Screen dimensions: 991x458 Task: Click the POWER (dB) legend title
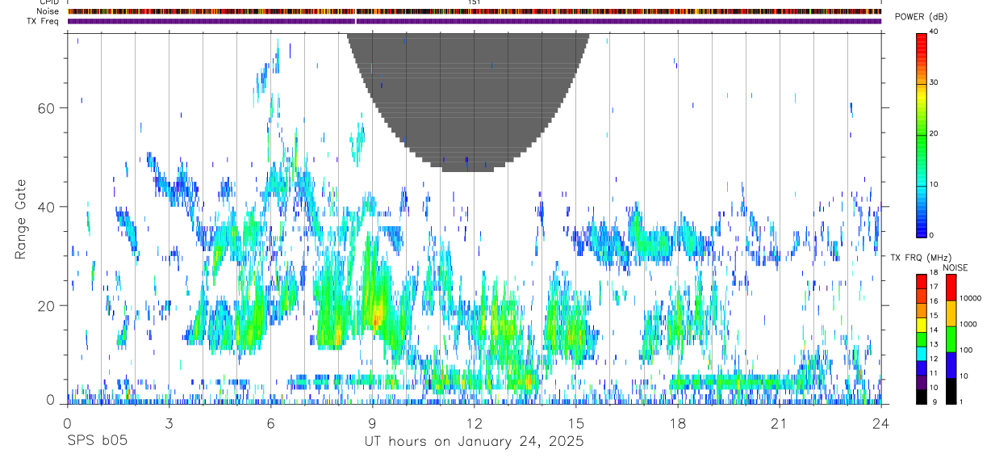click(x=921, y=18)
